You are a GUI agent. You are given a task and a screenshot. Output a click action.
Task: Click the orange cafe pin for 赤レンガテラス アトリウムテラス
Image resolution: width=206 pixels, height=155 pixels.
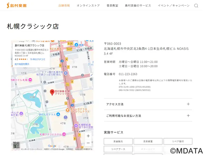tap(67, 110)
